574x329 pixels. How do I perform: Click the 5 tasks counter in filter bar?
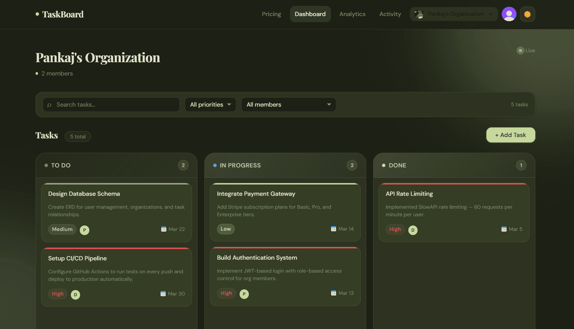[519, 105]
